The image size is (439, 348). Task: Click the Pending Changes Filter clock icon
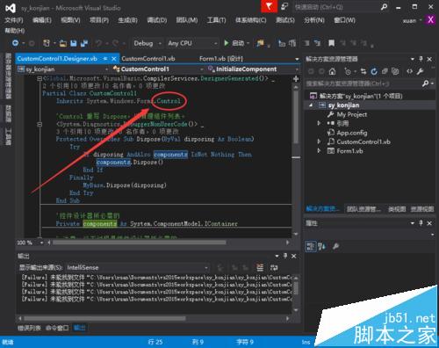click(x=348, y=71)
